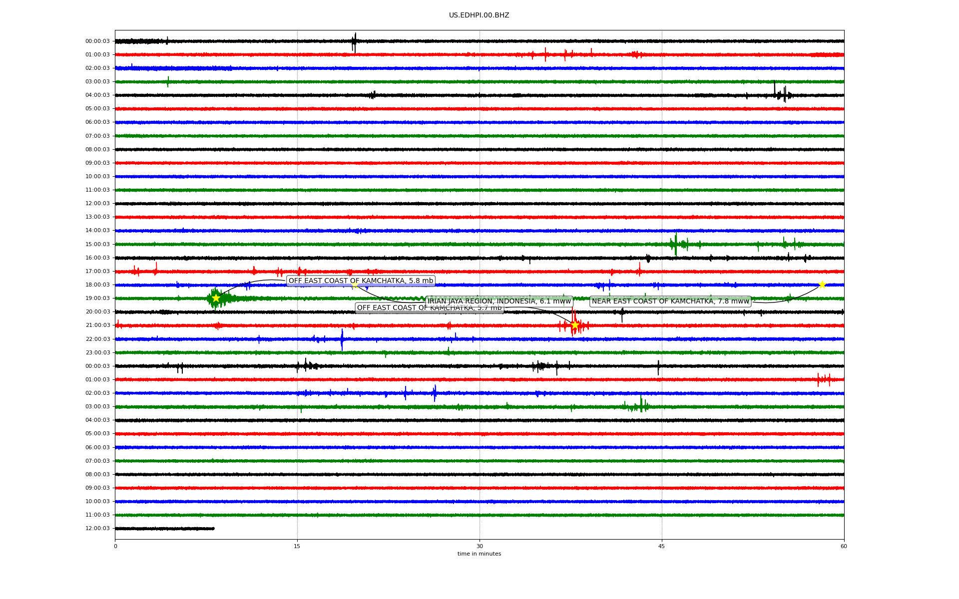Click the first 00:00:03 trace label at top
Viewport: 959px width, 599px height.
97,41
